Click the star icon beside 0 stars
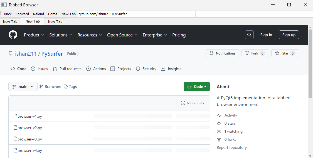The height and width of the screenshot is (158, 313). pyautogui.click(x=219, y=123)
